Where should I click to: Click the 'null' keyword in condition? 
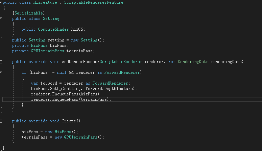click(x=62, y=72)
